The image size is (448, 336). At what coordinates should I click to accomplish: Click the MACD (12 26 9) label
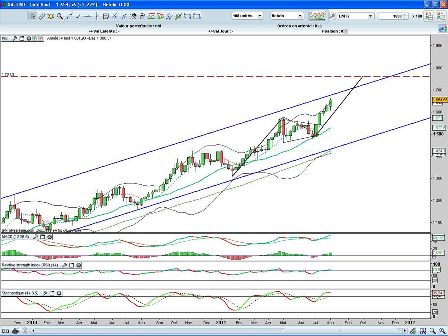14,237
